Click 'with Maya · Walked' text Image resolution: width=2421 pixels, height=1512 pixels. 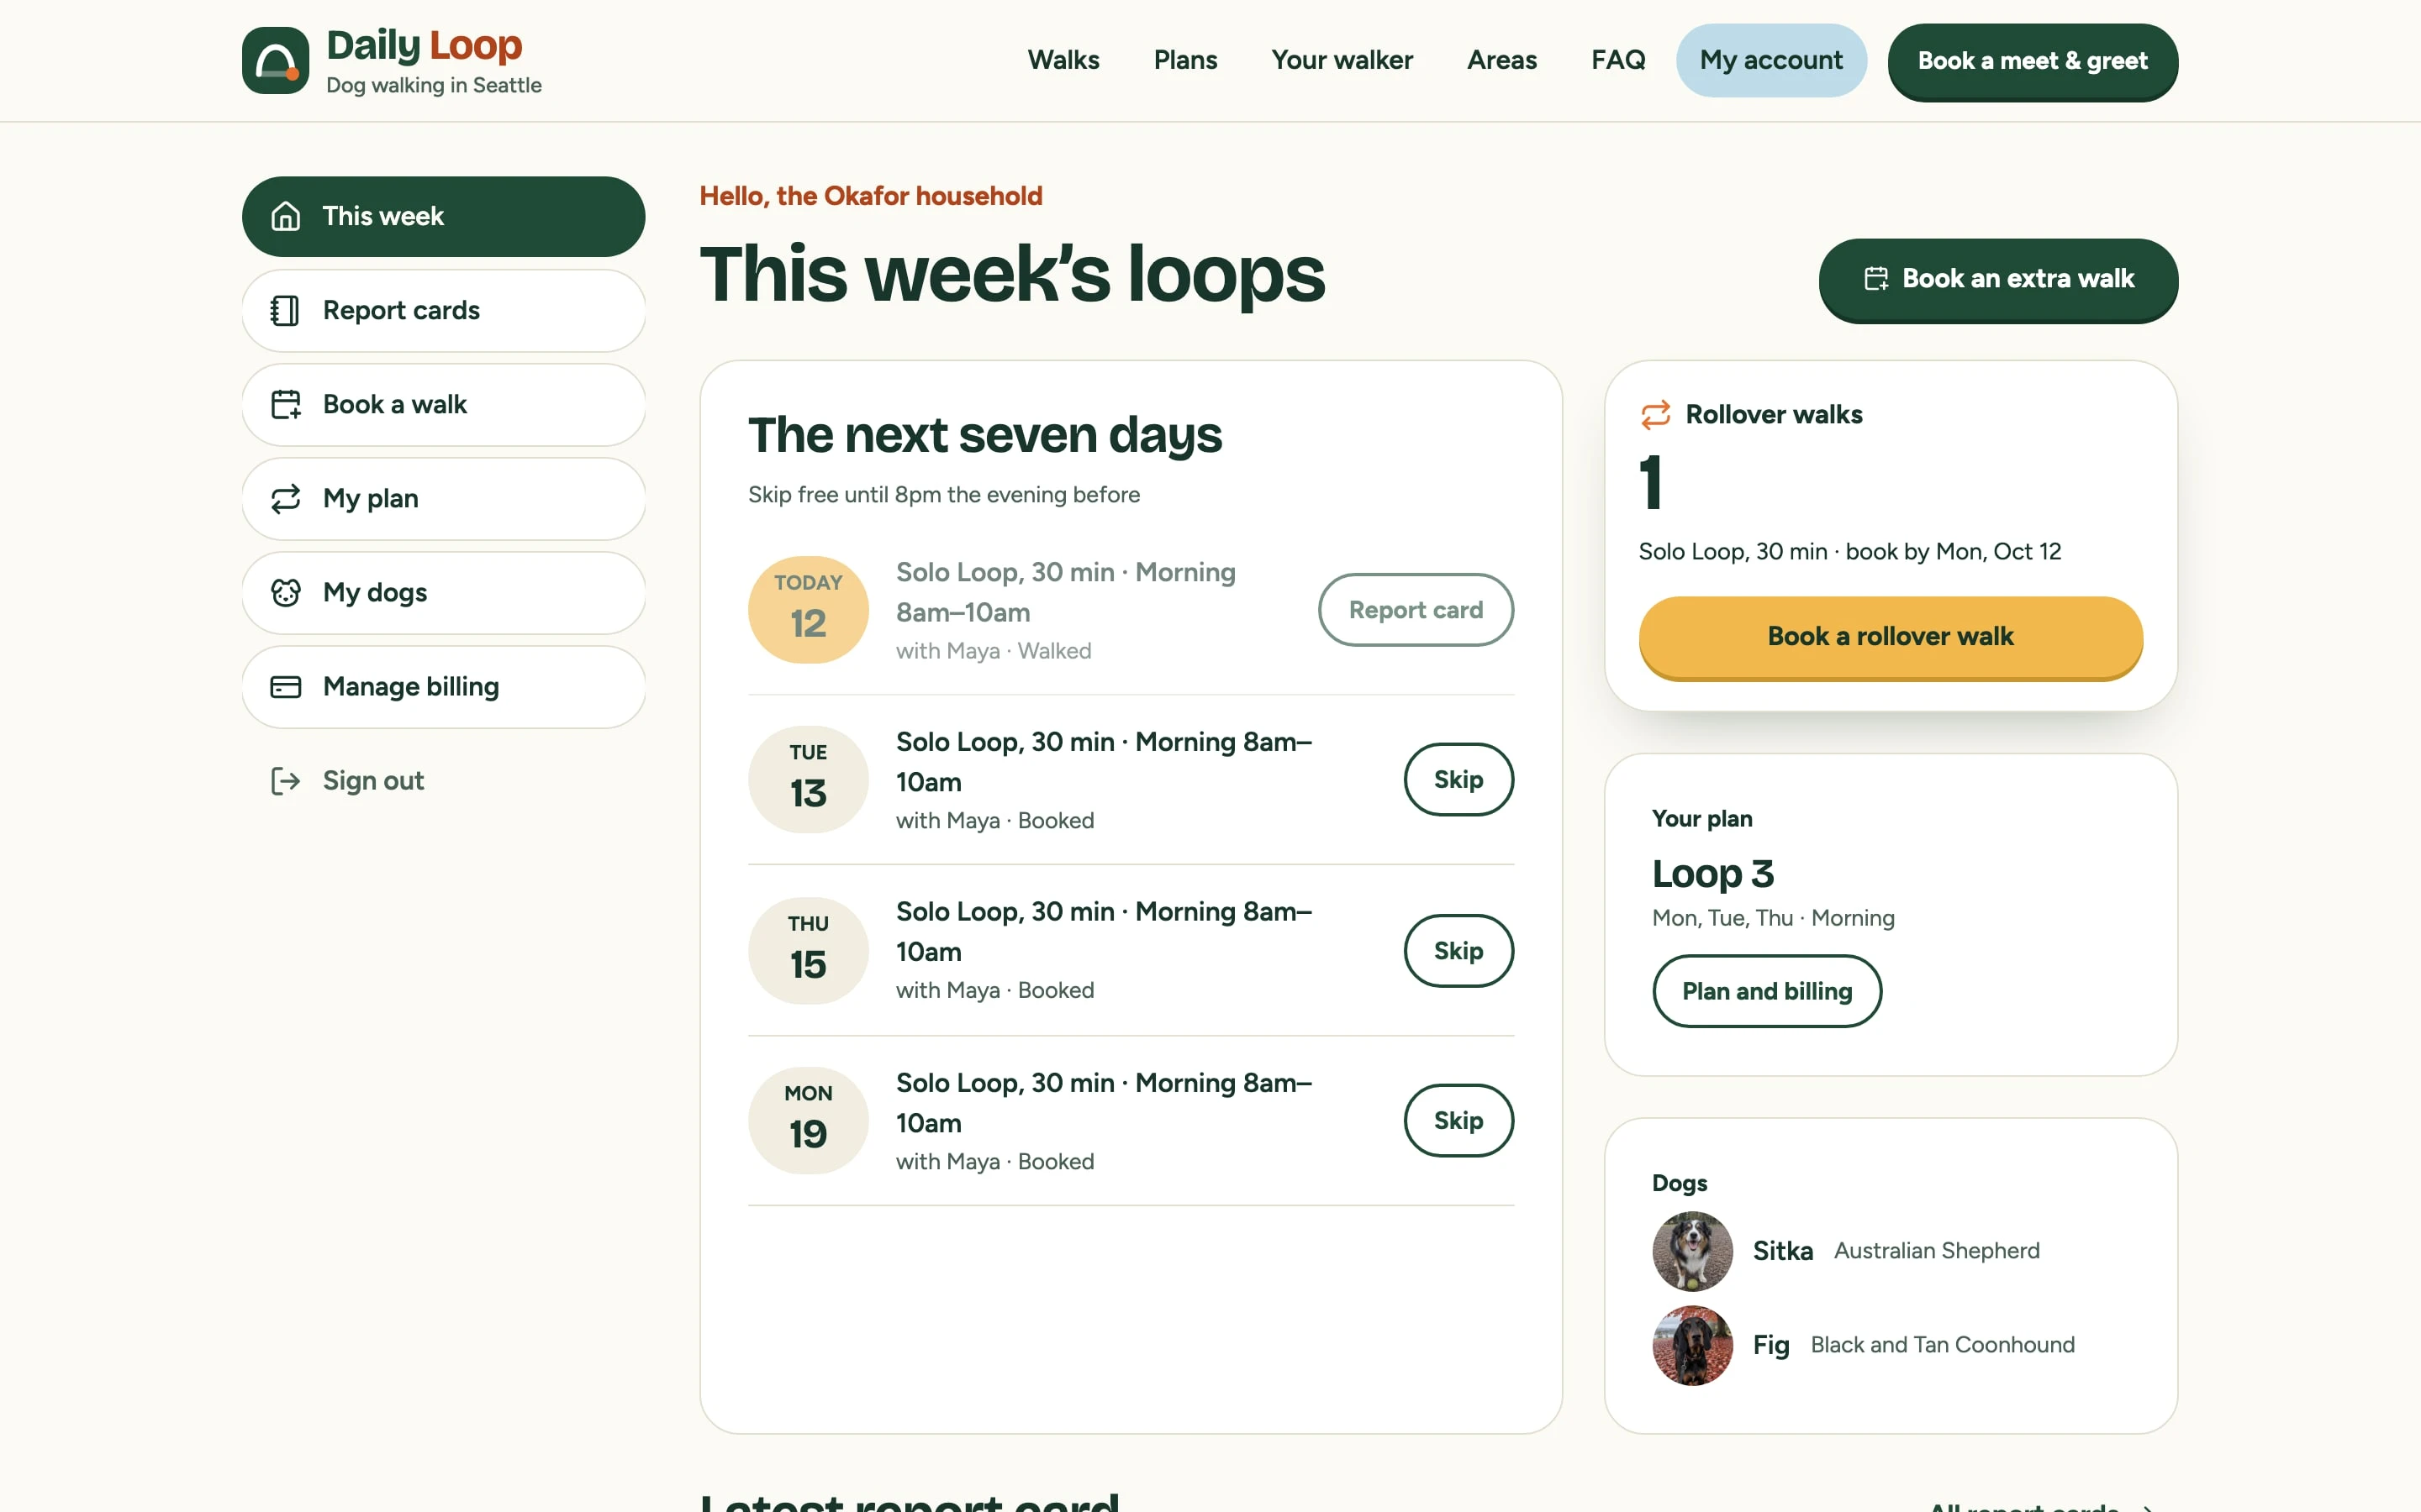994,651
